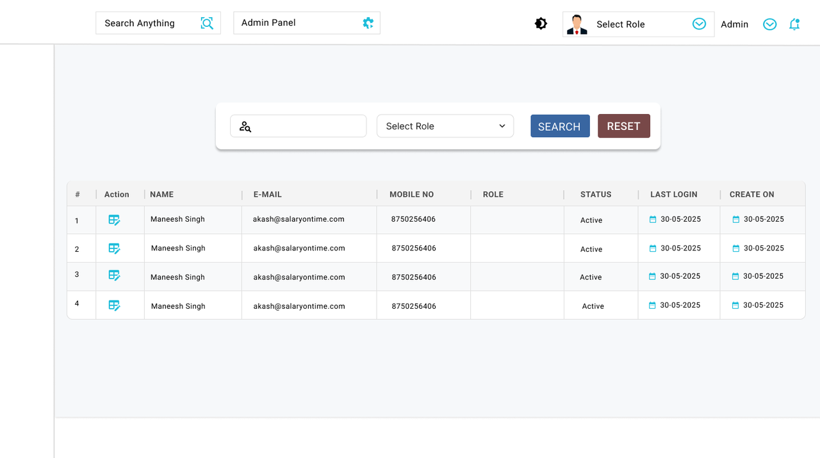Expand the Select Role chevron in header
Image resolution: width=820 pixels, height=458 pixels.
(x=698, y=23)
